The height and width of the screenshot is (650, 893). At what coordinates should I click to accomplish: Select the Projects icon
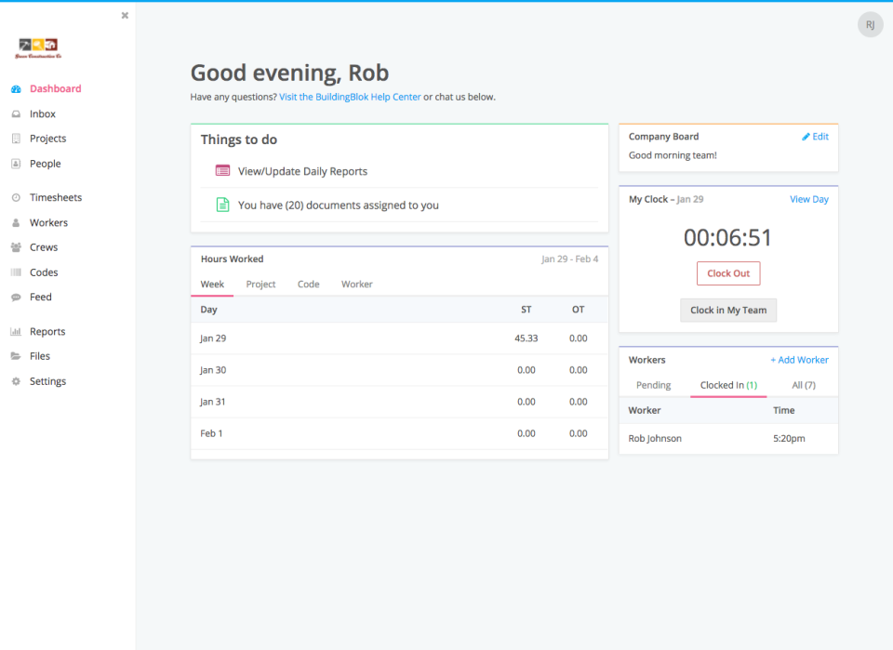point(16,138)
